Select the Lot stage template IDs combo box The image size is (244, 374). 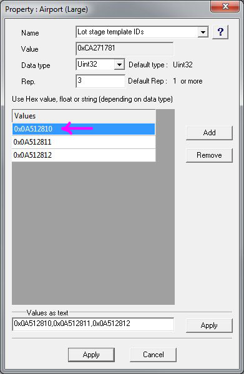pos(142,32)
